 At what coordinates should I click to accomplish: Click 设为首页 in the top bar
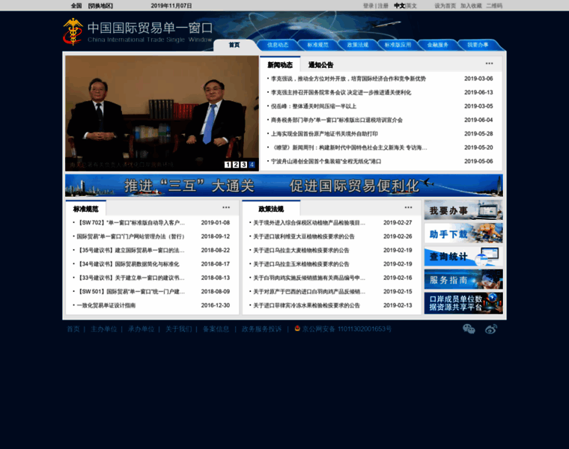coord(445,6)
